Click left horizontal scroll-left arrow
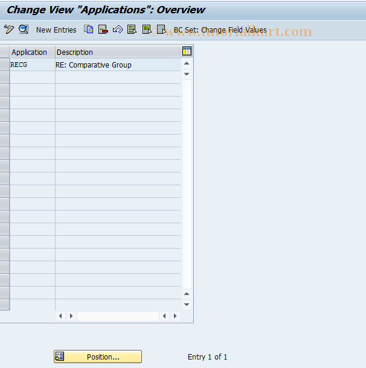The height and width of the screenshot is (368, 366). [x=60, y=316]
